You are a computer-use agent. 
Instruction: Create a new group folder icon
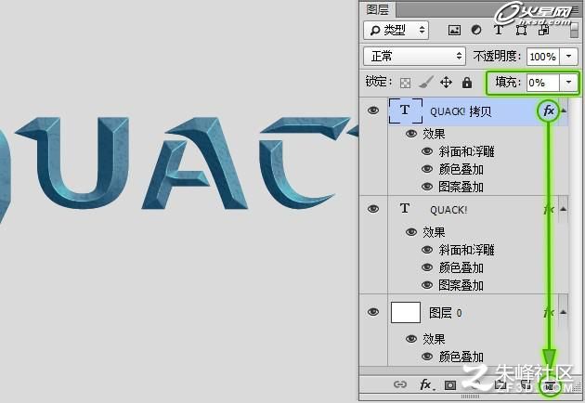500,384
